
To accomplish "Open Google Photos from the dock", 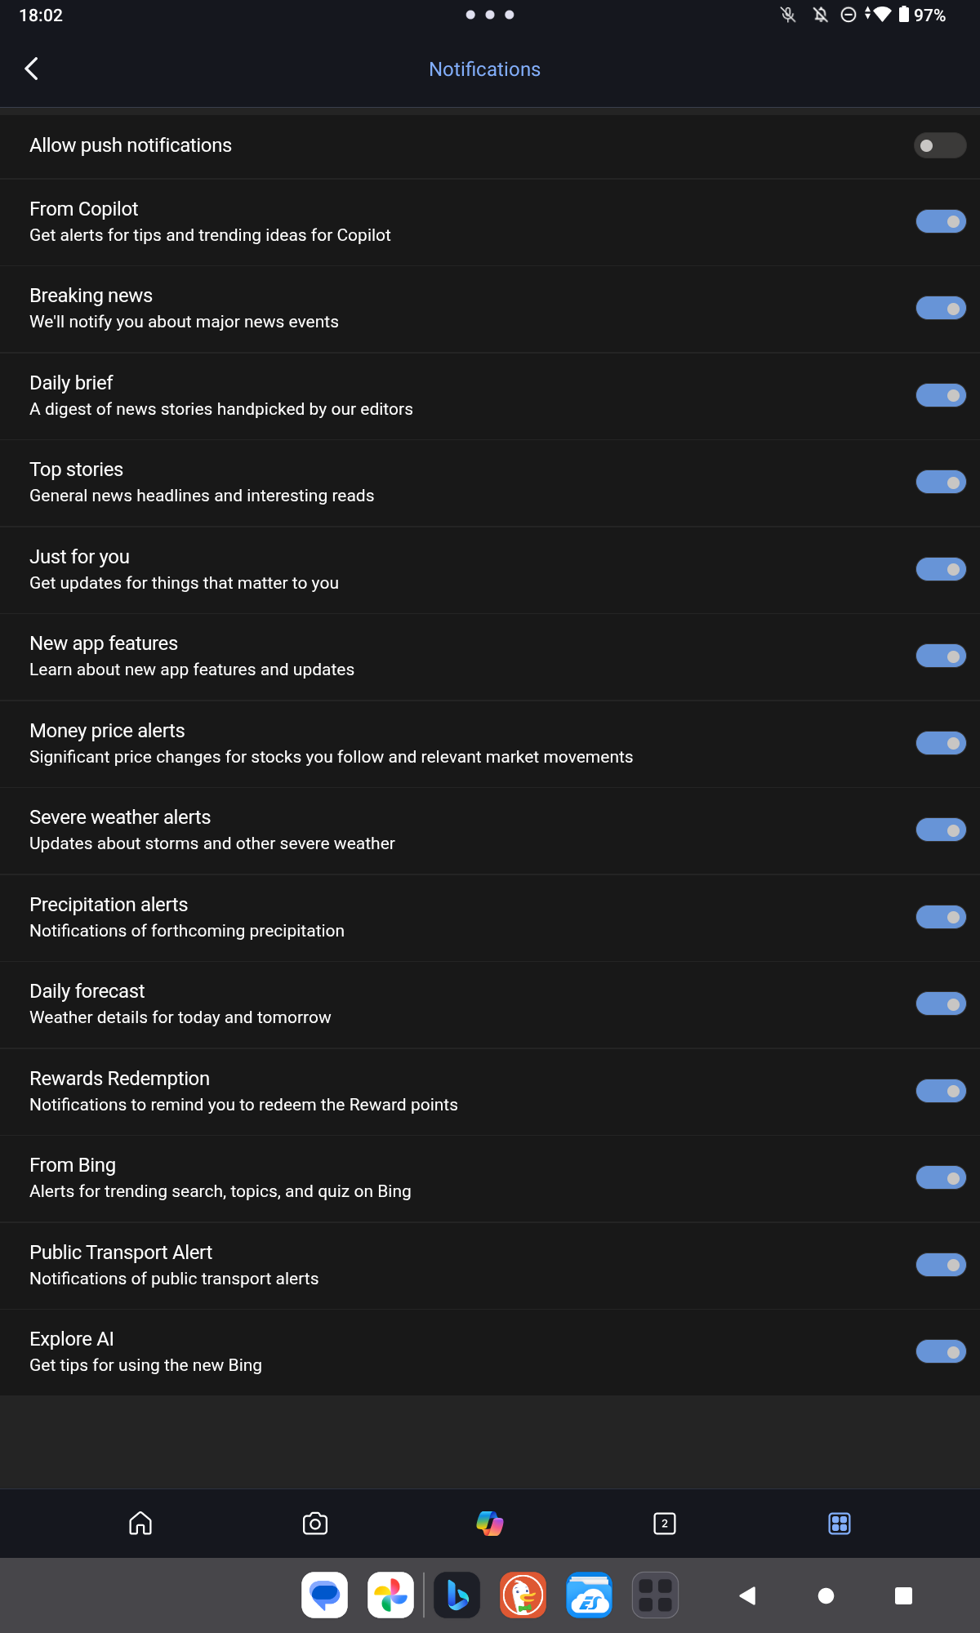I will 390,1595.
